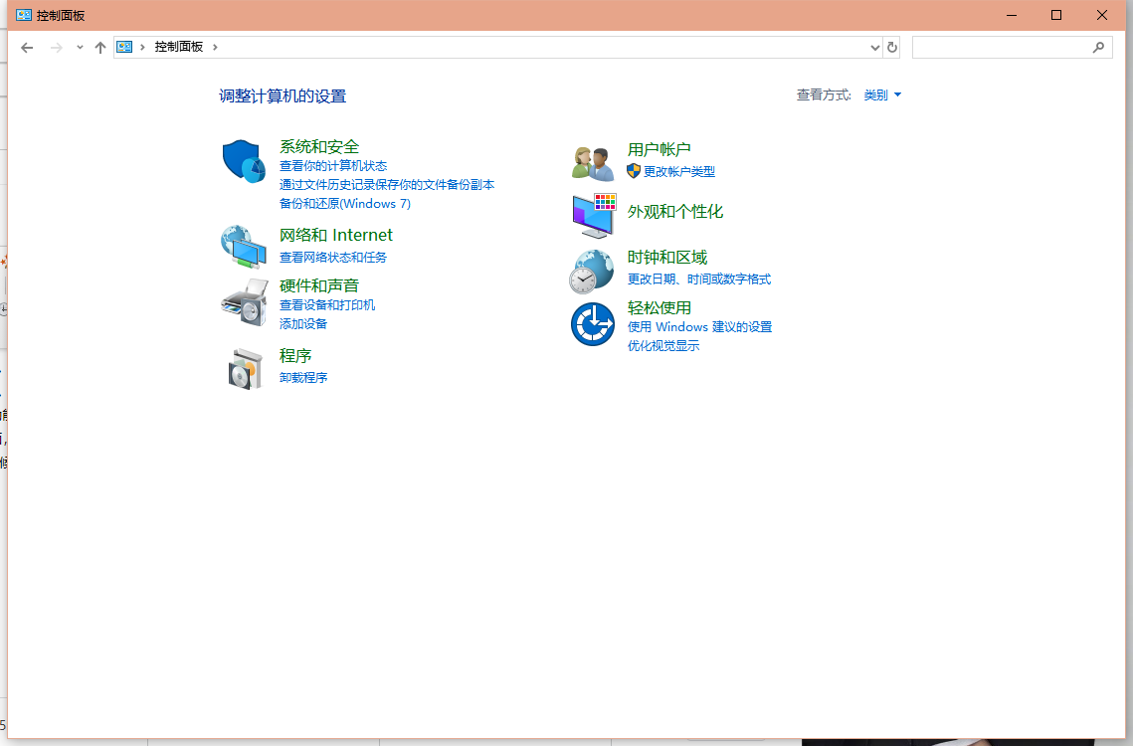Click the 轻松使用 blue circle icon
The height and width of the screenshot is (746, 1133).
click(x=593, y=324)
